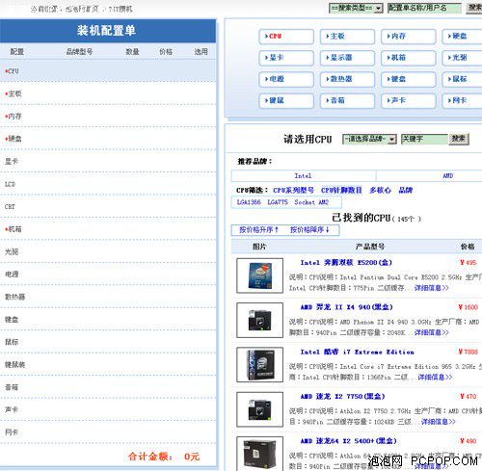The height and width of the screenshot is (471, 482).
Task: Select the 硬盘 row in 装机配置单
Action: click(x=108, y=139)
